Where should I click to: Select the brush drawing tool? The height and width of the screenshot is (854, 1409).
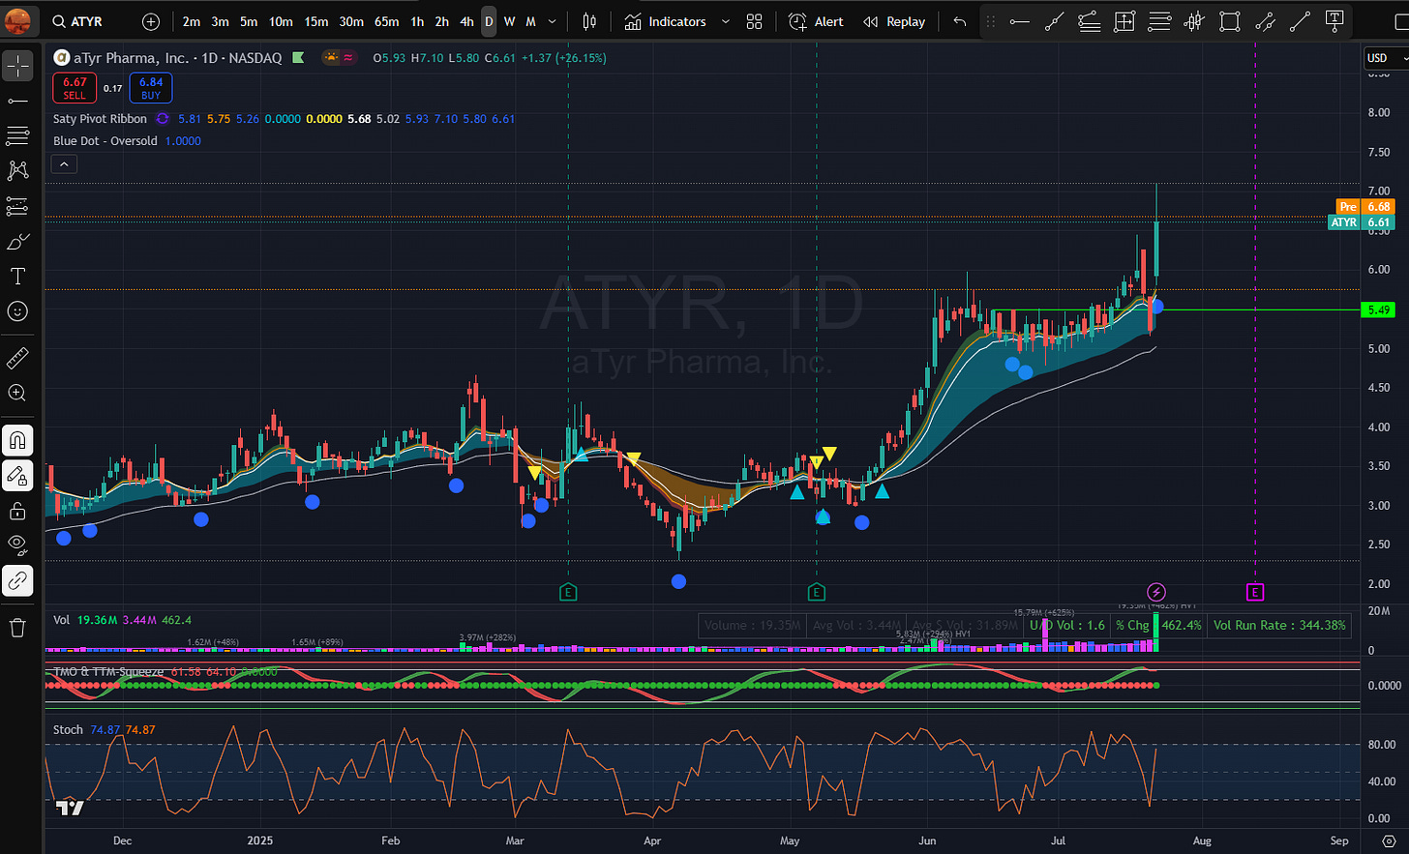click(17, 241)
